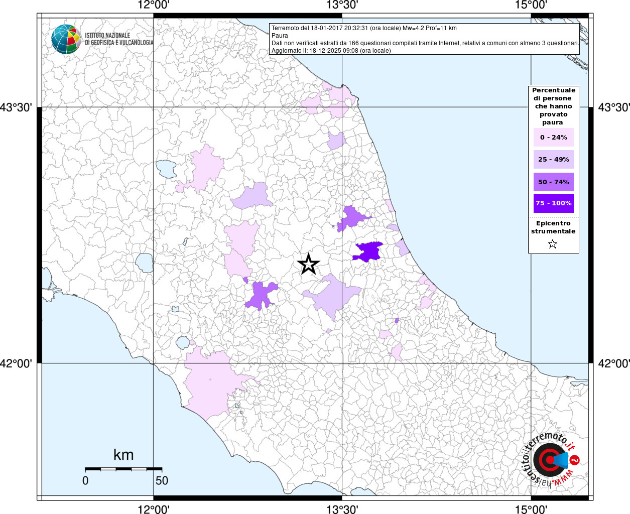Click the Istituto Nazionale di Geofisica text
This screenshot has height=514, width=630.
[118, 39]
